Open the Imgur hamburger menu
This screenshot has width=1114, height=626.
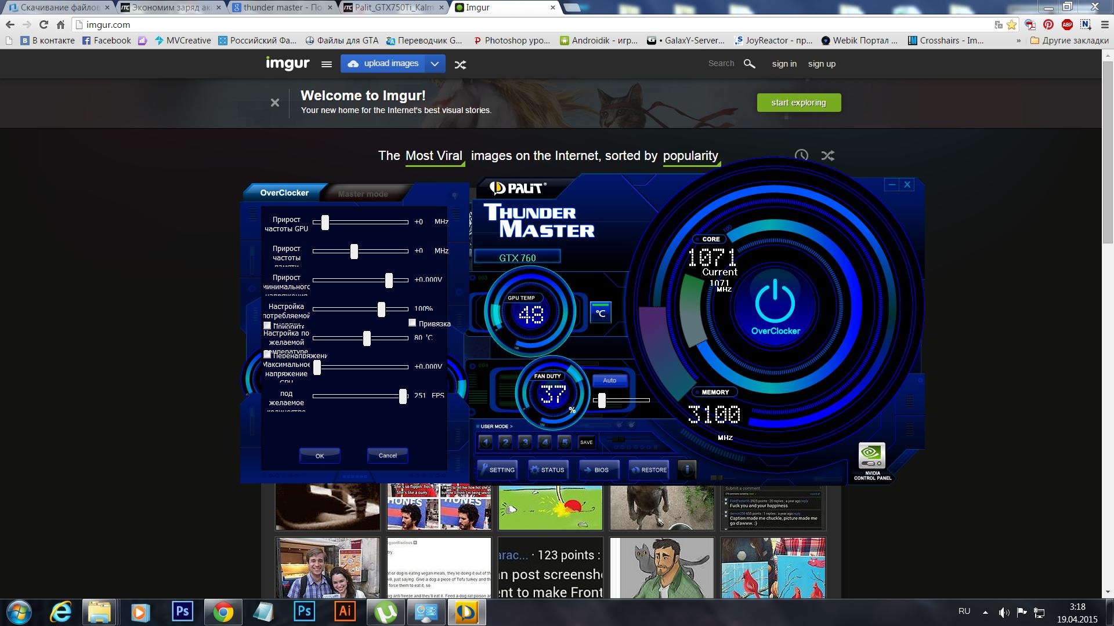pyautogui.click(x=327, y=64)
